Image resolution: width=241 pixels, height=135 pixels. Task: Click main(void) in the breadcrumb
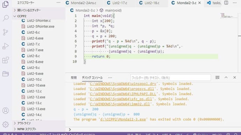click(113, 10)
